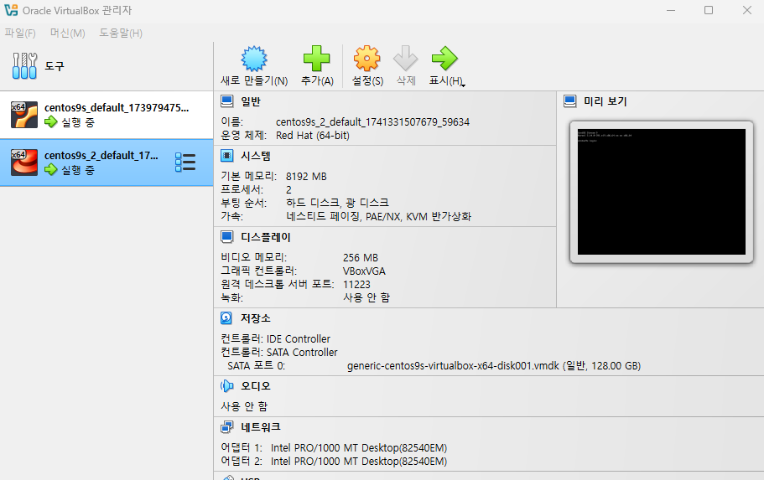Open the VM list menu icon for centos9s_2
The image size is (764, 480).
(185, 163)
